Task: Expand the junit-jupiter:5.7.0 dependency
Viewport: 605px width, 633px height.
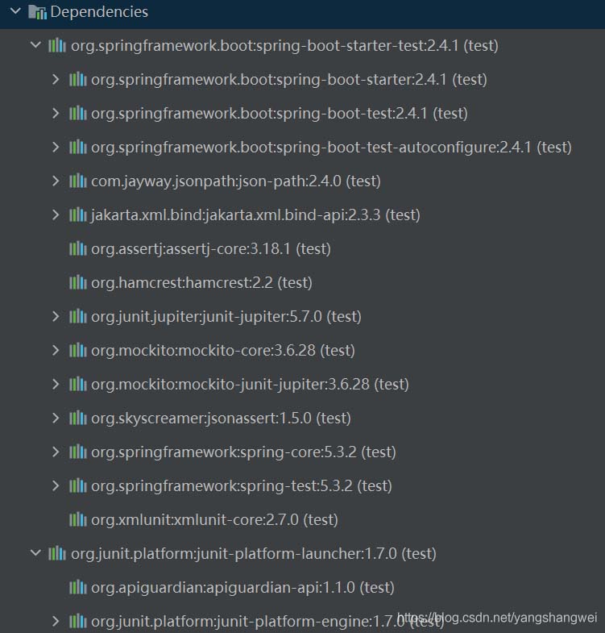Action: (x=56, y=316)
